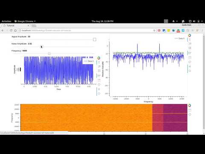Go back using the browser back arrow
This screenshot has height=154, width=205.
(x=3, y=30)
